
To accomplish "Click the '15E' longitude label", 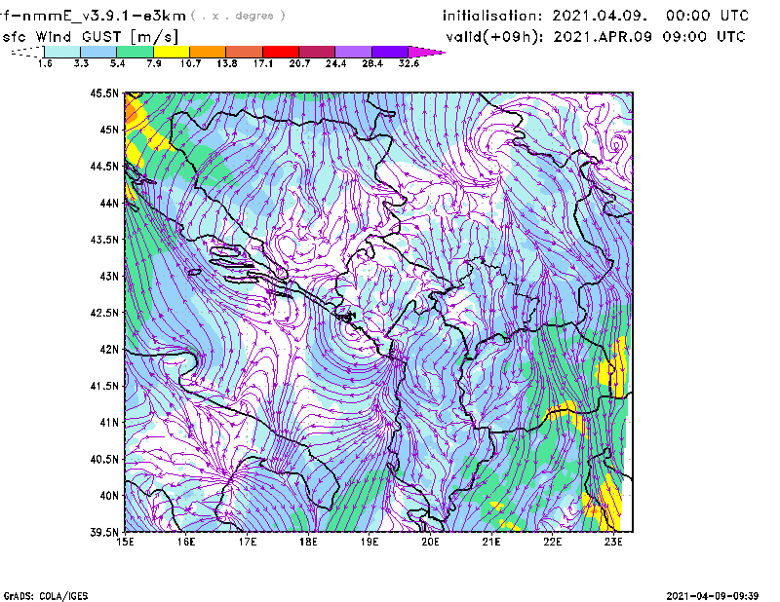I will point(125,542).
